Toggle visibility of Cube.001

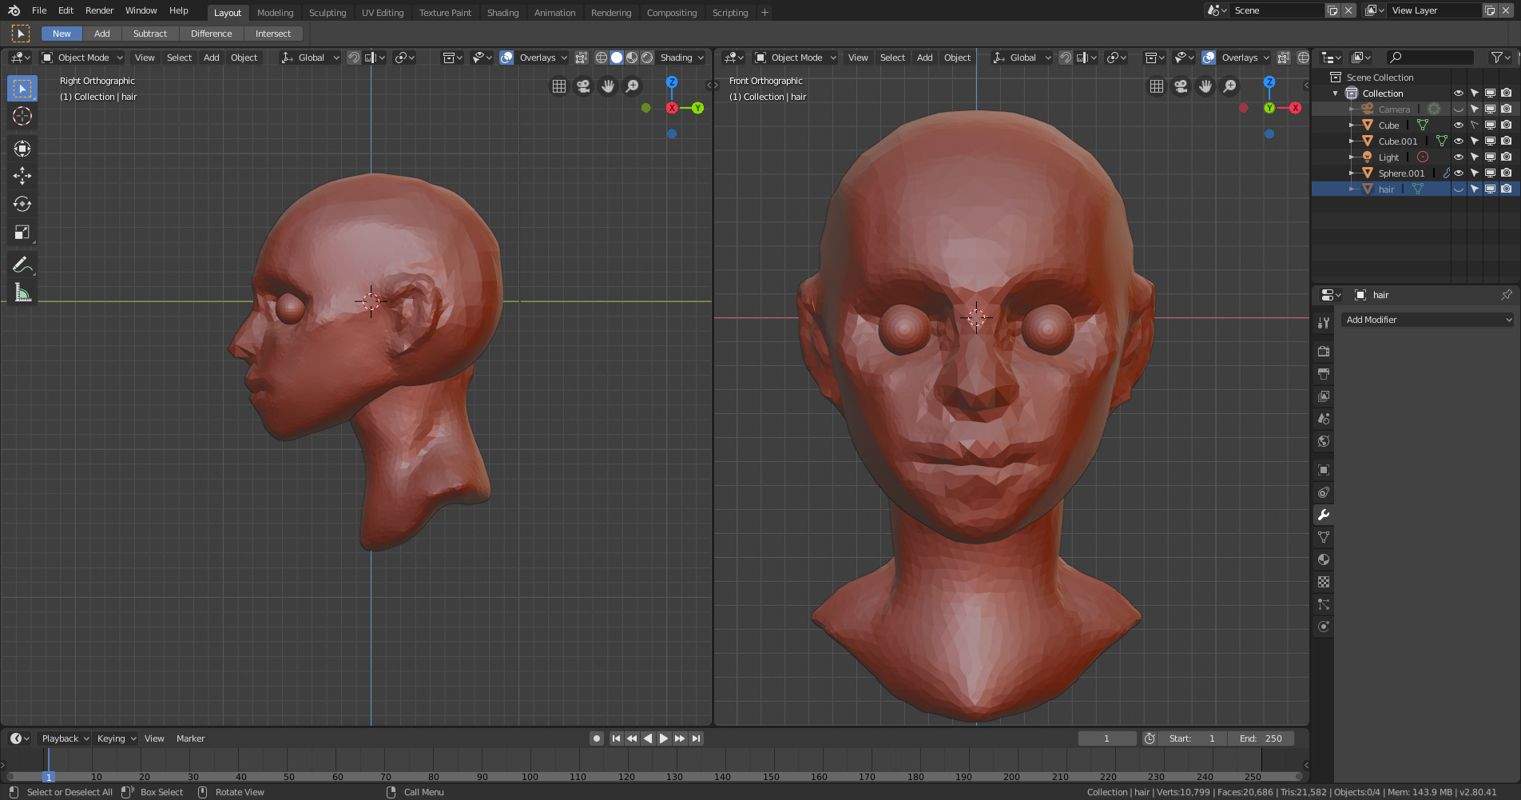1459,141
